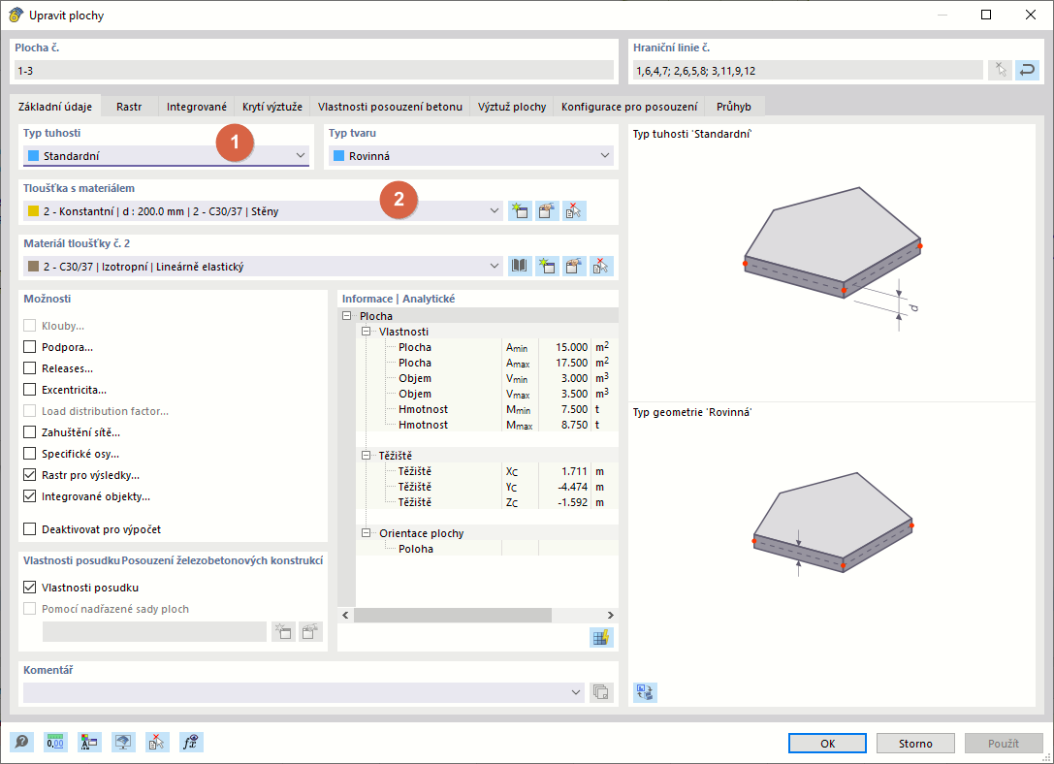Open Vlastnosti posouzení betonu tab
This screenshot has width=1054, height=764.
(x=390, y=107)
